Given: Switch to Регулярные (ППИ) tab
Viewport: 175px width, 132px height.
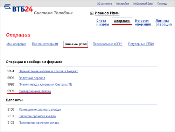Looking at the screenshot, I should point(141,44).
